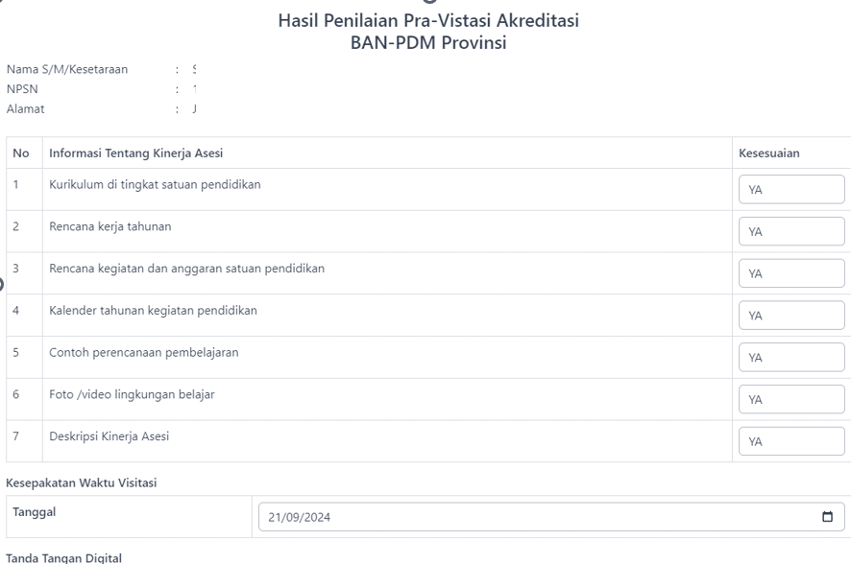The width and height of the screenshot is (851, 564).
Task: Click the Tanggal label
Action: click(34, 512)
